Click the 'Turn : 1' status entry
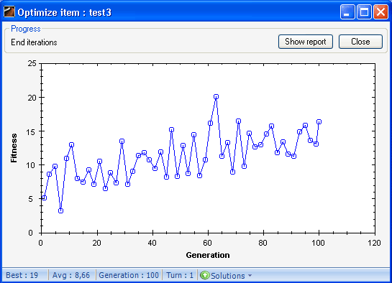The height and width of the screenshot is (283, 392). [180, 275]
